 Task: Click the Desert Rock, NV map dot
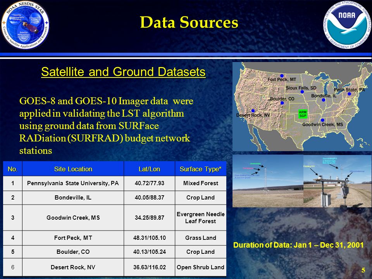tap(253, 111)
